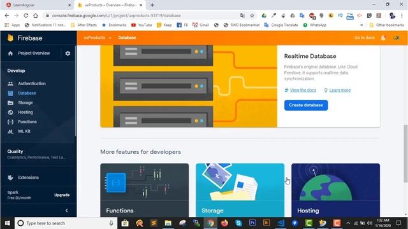This screenshot has height=229, width=408.
Task: Open Storage in the sidebar
Action: pyautogui.click(x=25, y=102)
